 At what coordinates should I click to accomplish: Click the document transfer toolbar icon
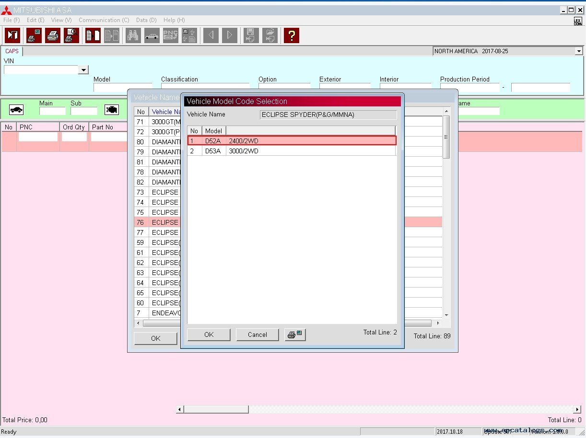(x=93, y=35)
